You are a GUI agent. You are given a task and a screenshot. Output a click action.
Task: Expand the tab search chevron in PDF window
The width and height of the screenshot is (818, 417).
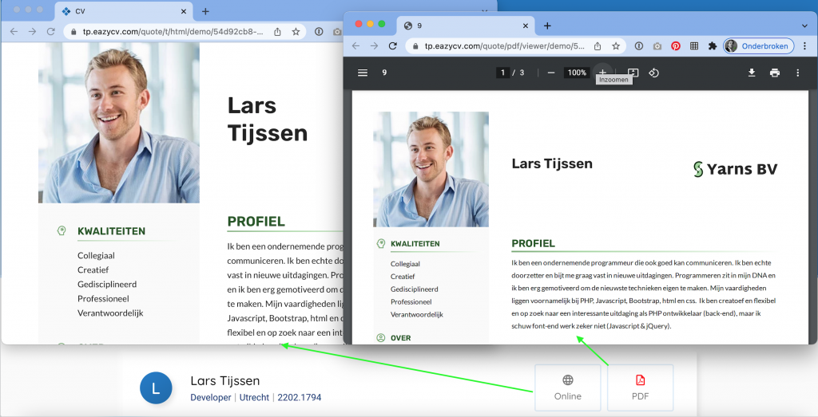coord(804,25)
